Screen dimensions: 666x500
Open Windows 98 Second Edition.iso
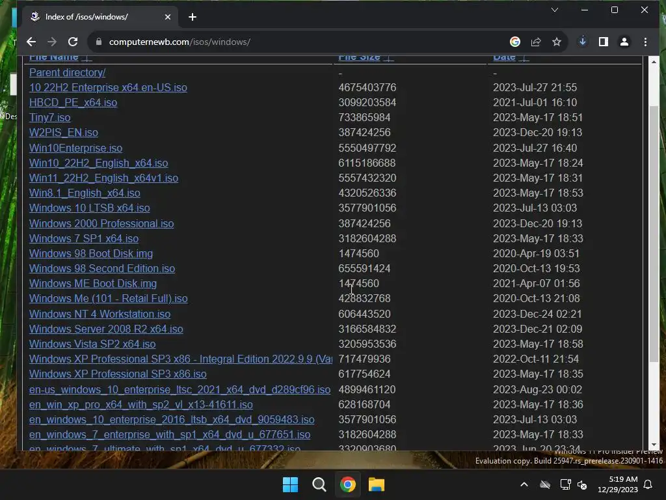pyautogui.click(x=102, y=268)
